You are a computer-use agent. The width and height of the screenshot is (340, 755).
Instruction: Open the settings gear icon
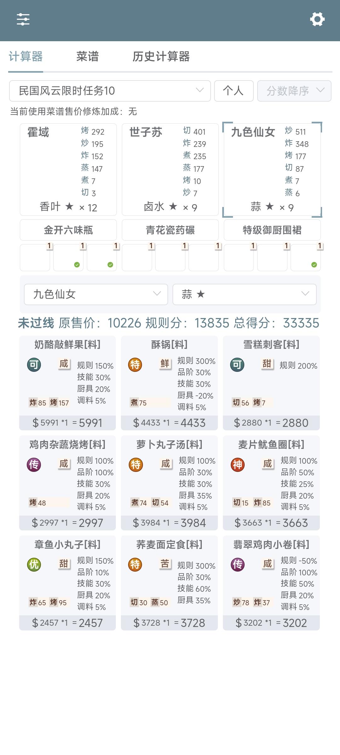point(317,20)
